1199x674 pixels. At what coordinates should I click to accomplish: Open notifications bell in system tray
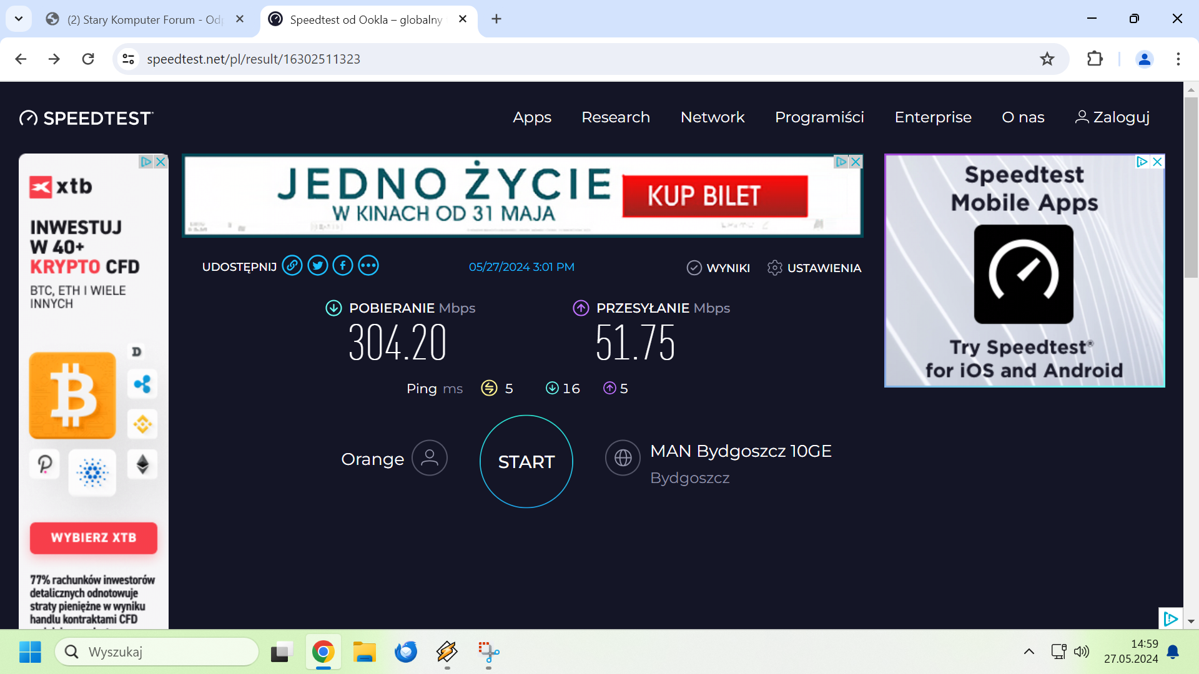tap(1173, 652)
